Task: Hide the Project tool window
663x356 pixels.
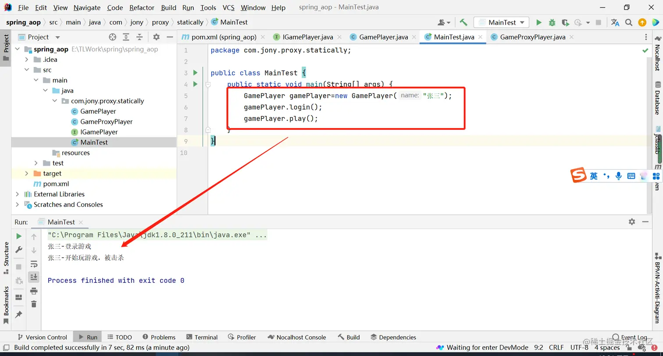Action: (x=169, y=37)
